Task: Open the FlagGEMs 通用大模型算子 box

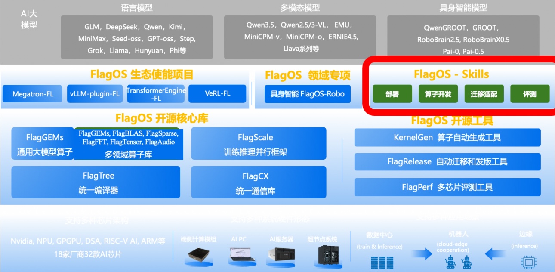Action: [x=43, y=144]
